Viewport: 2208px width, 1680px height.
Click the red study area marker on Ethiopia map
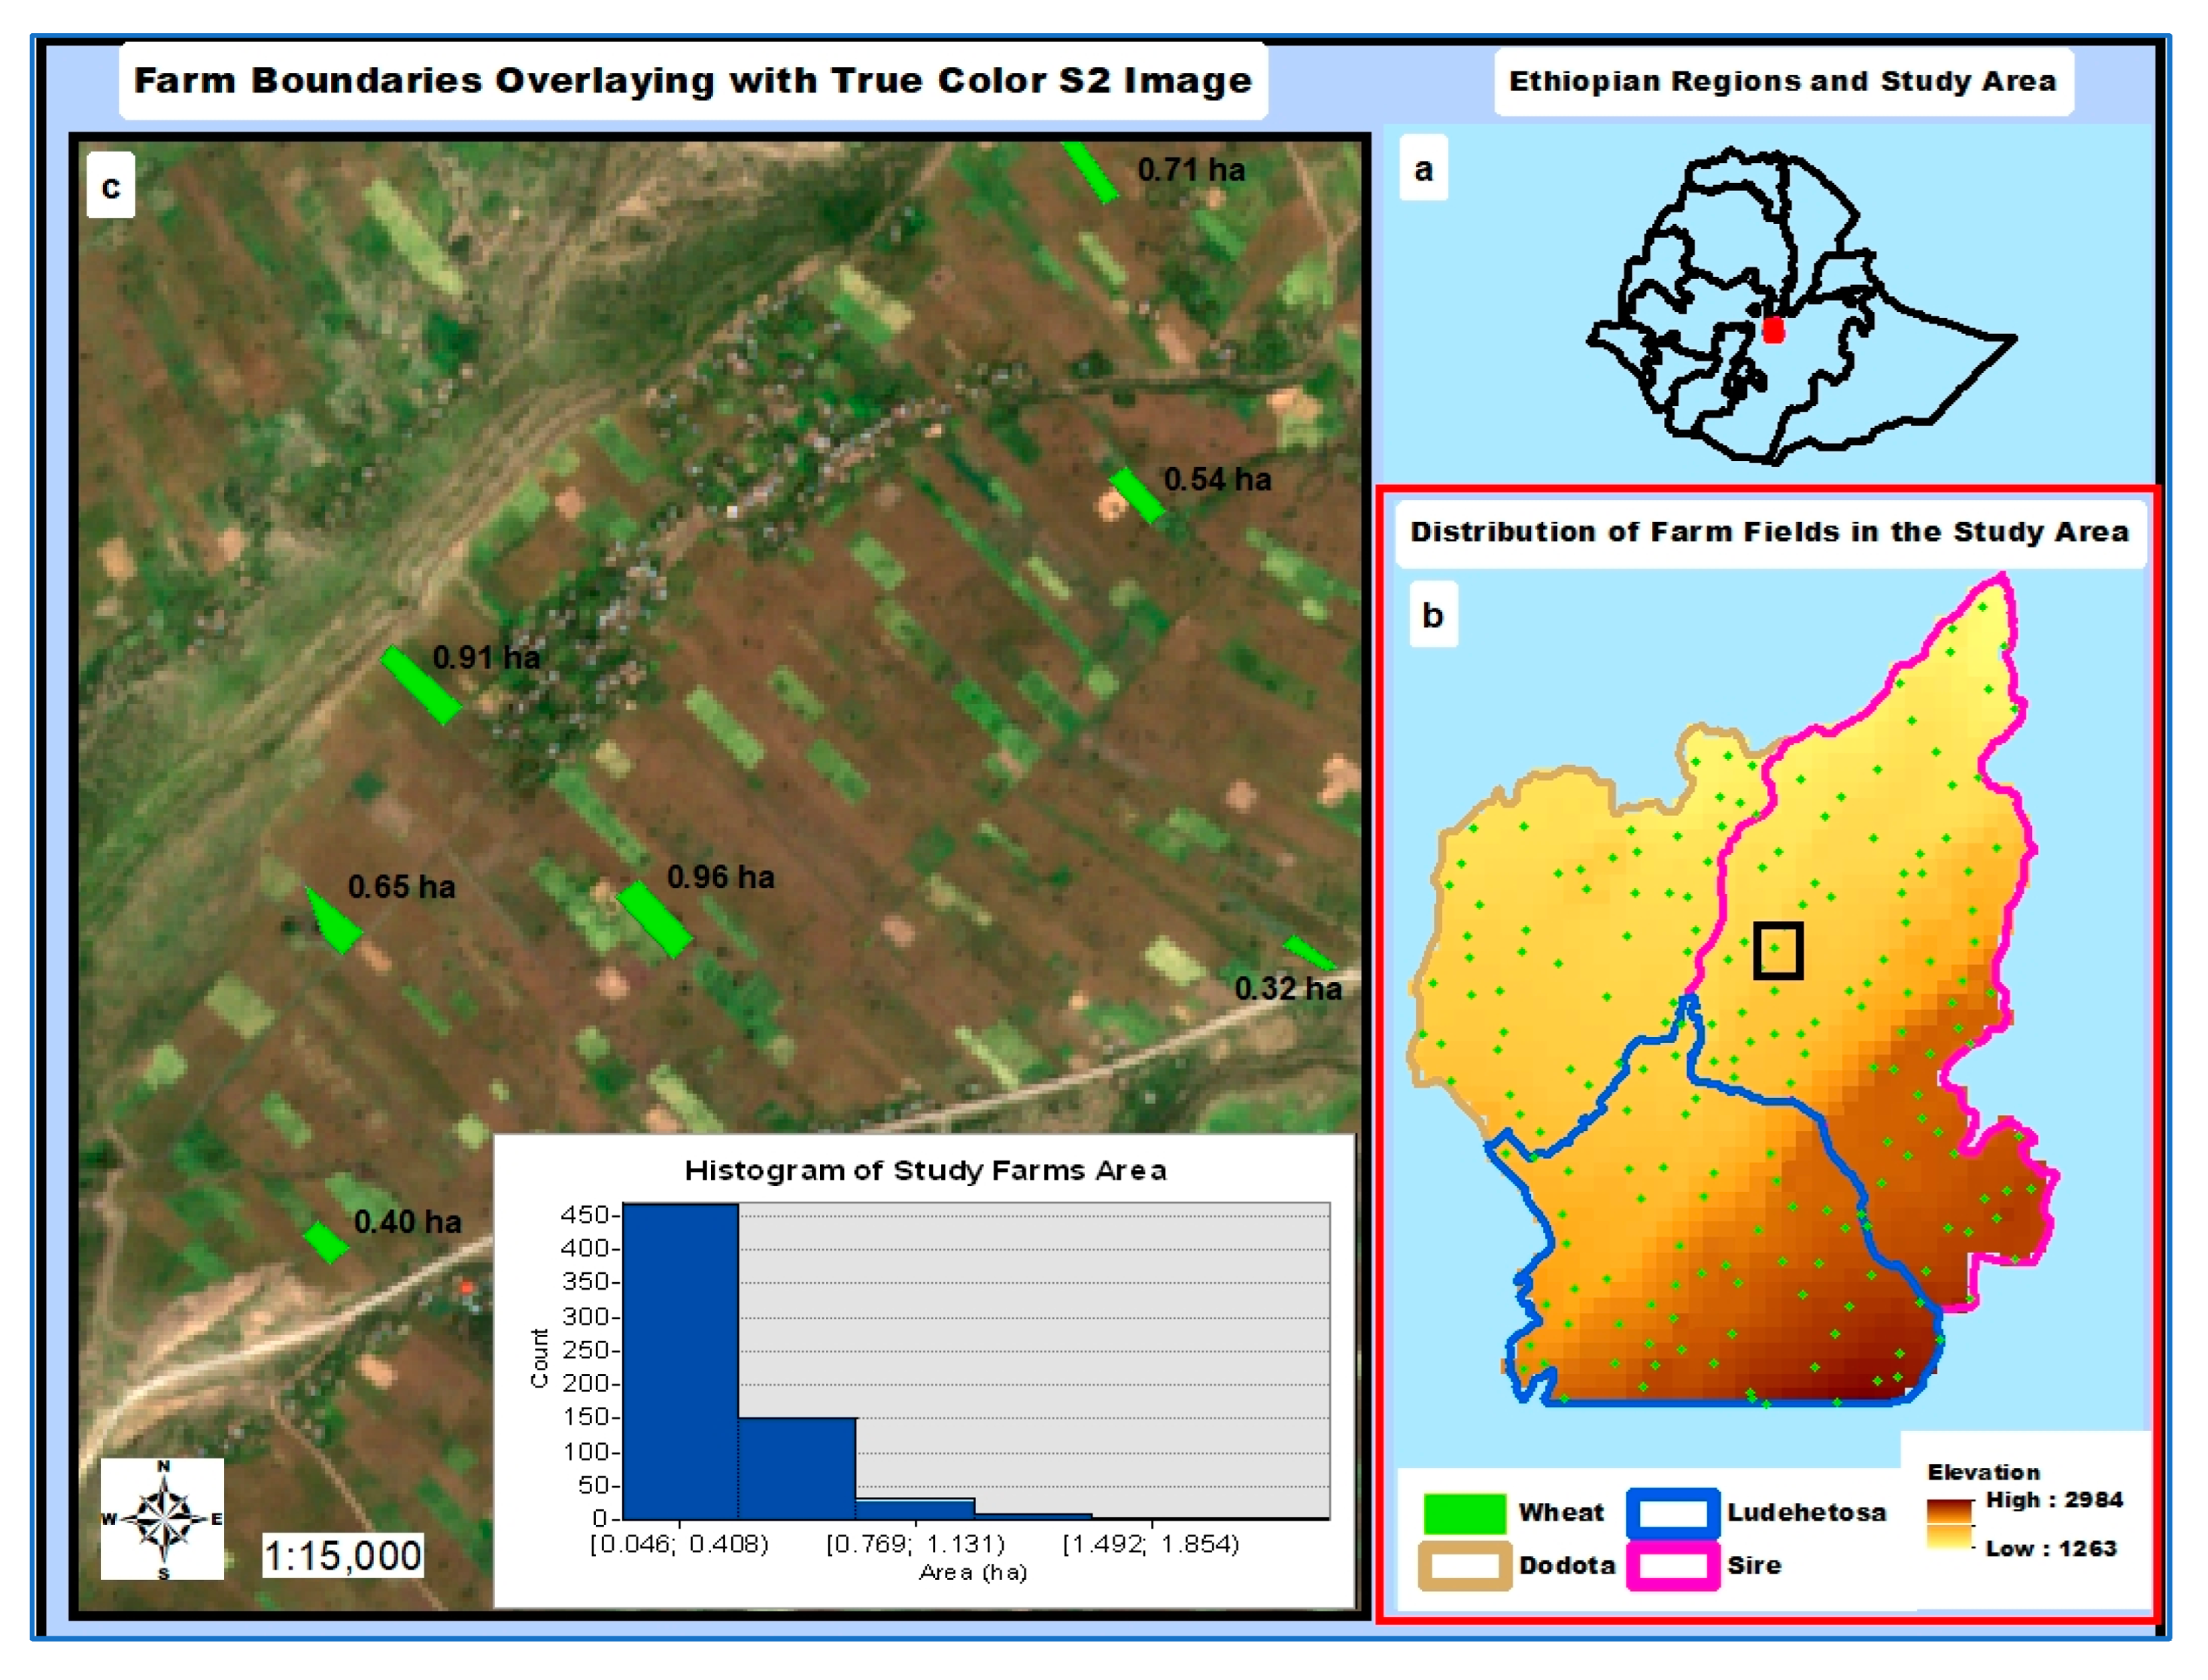[1773, 330]
